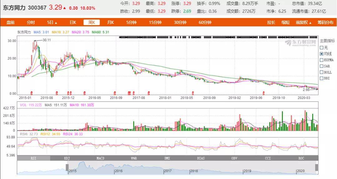The width and height of the screenshot is (337, 179).
Task: Click the 成交量 8.29万手 value
Action: 250,4
